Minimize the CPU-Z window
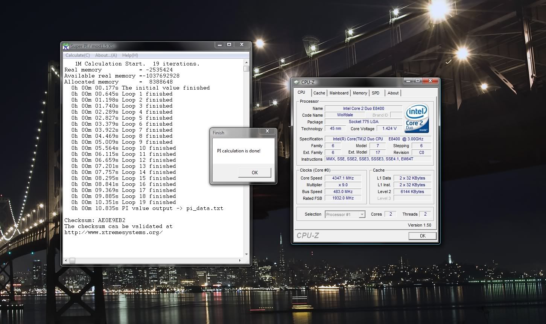The height and width of the screenshot is (324, 546). point(408,81)
